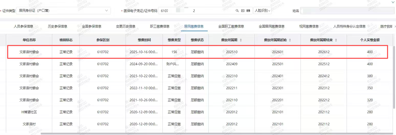Click the 姓名 text field
396x135 pixels.
(347, 11)
